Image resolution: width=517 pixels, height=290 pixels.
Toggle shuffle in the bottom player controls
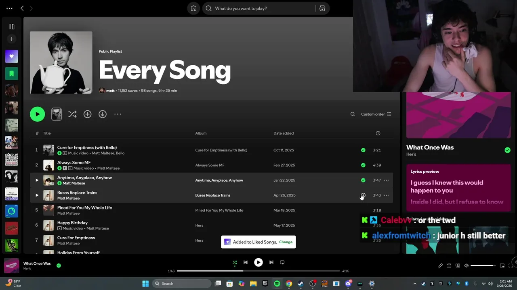[234, 262]
